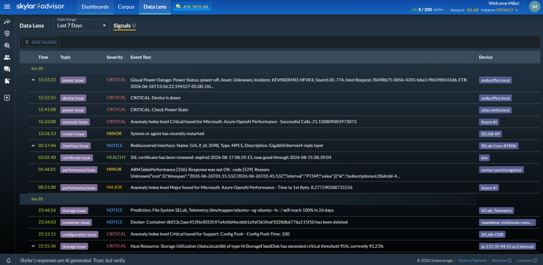
Task: Switch to the Corpus tab
Action: [126, 7]
